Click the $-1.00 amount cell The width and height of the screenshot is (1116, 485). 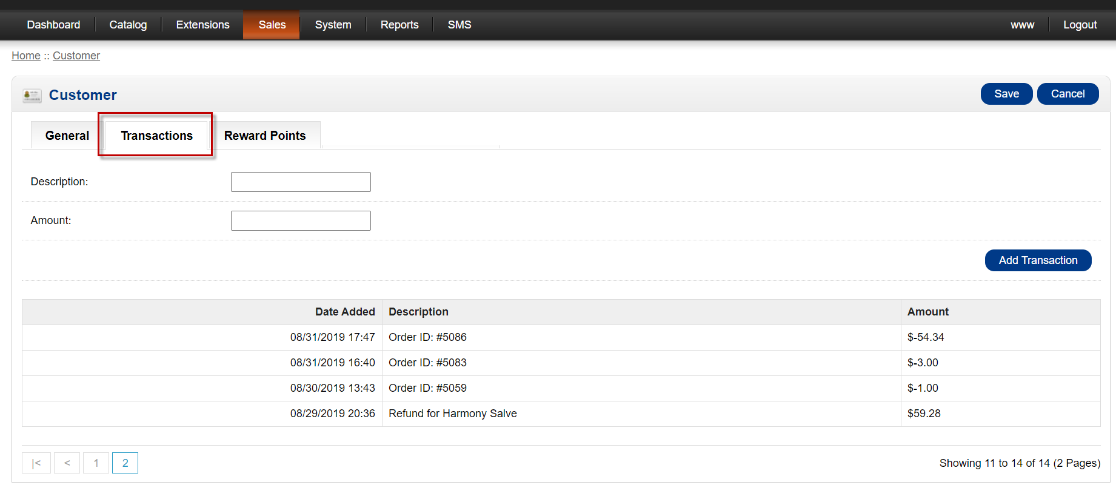coord(1000,388)
